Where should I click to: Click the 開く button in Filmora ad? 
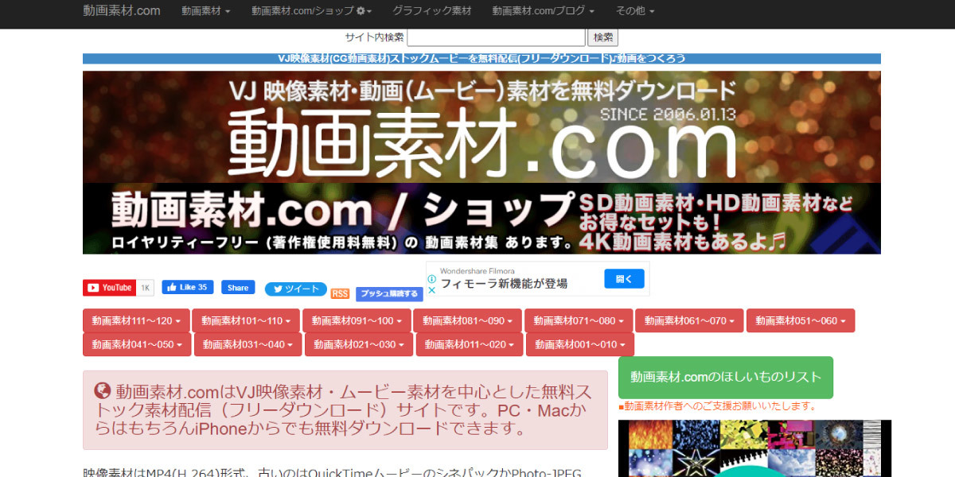(x=624, y=279)
